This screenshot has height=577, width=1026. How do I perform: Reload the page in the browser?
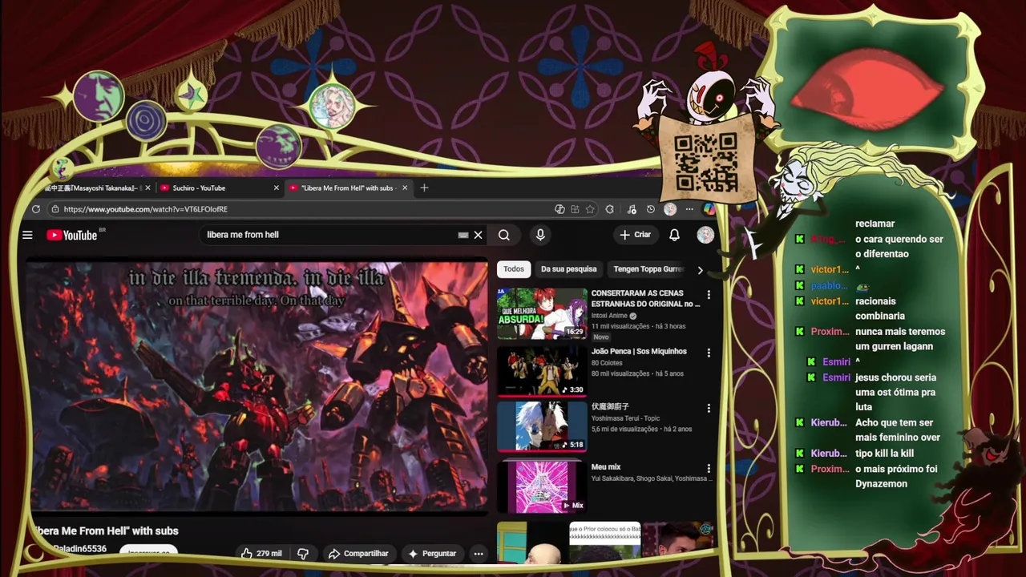(x=36, y=209)
